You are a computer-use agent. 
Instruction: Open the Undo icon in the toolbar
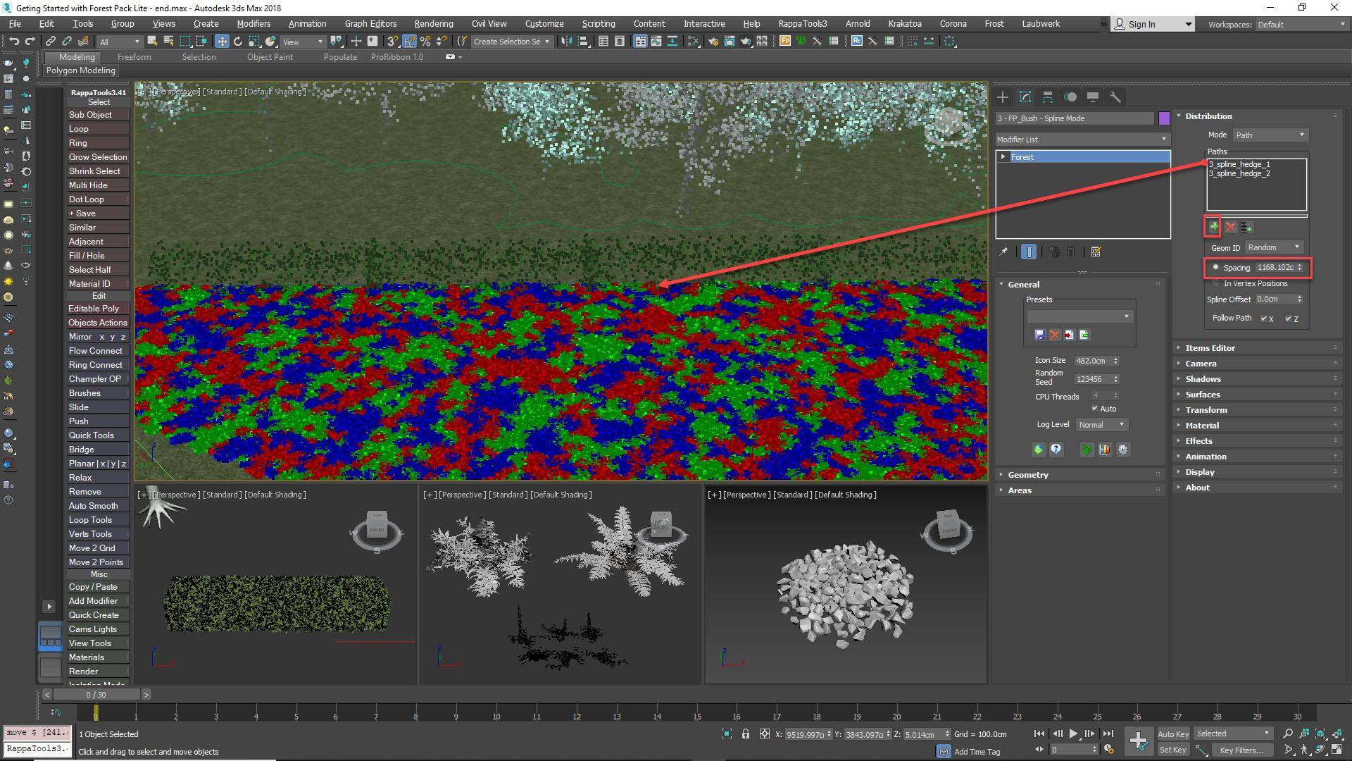point(14,42)
